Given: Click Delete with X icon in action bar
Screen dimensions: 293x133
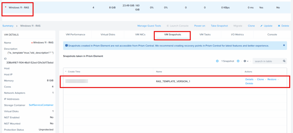Looking at the screenshot, I should [x=283, y=26].
